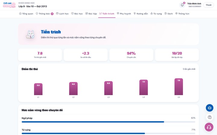Go to the Bài học tab
This screenshot has height=135, width=217.
click(77, 13)
